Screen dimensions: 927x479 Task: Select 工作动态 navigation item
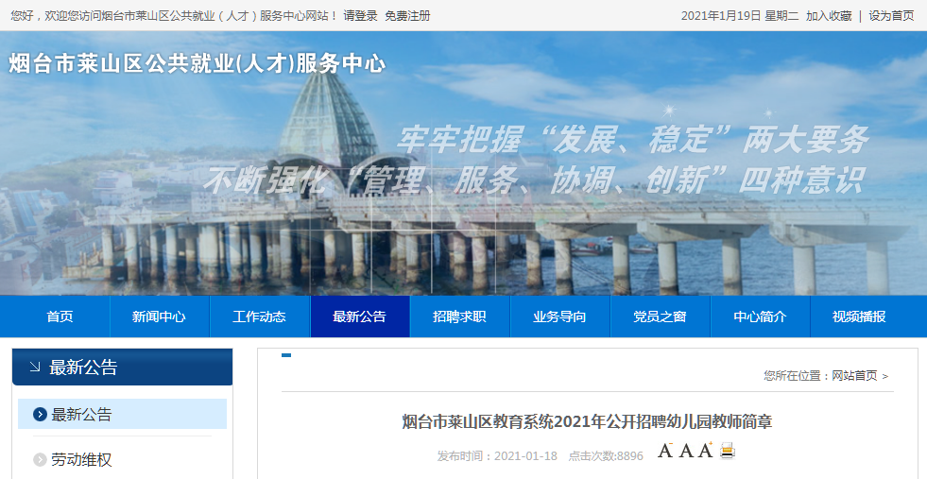click(x=260, y=316)
